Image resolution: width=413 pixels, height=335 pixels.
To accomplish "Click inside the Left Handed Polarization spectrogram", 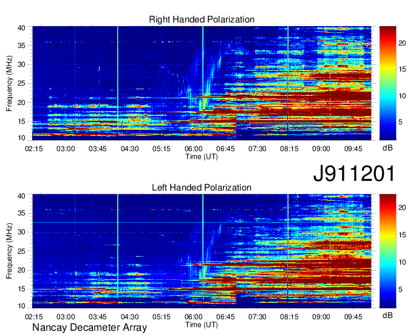I will (x=202, y=251).
